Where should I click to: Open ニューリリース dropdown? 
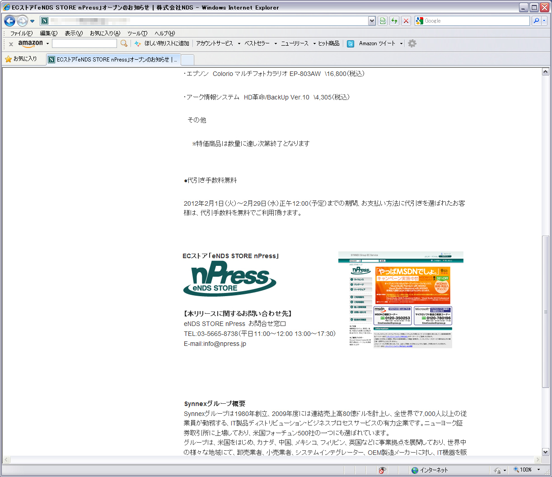298,43
